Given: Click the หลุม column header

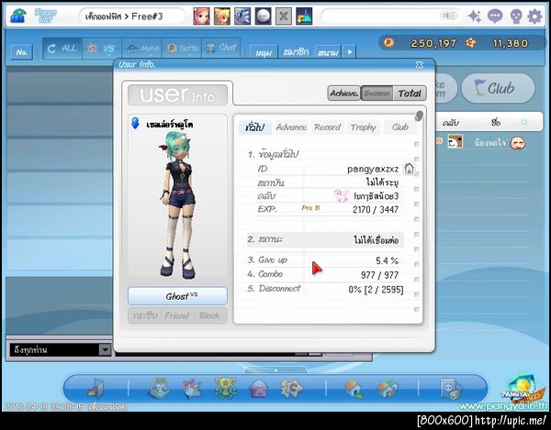Looking at the screenshot, I should click(x=264, y=52).
